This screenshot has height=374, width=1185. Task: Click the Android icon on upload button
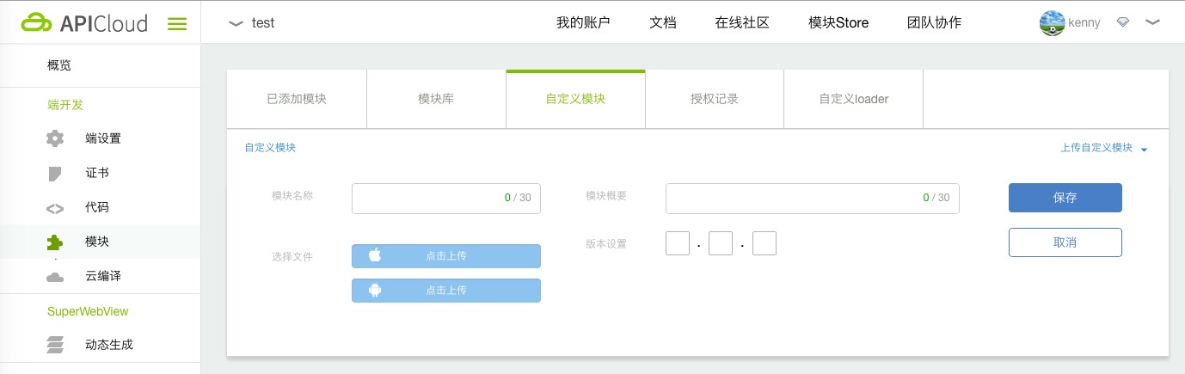[x=375, y=291]
